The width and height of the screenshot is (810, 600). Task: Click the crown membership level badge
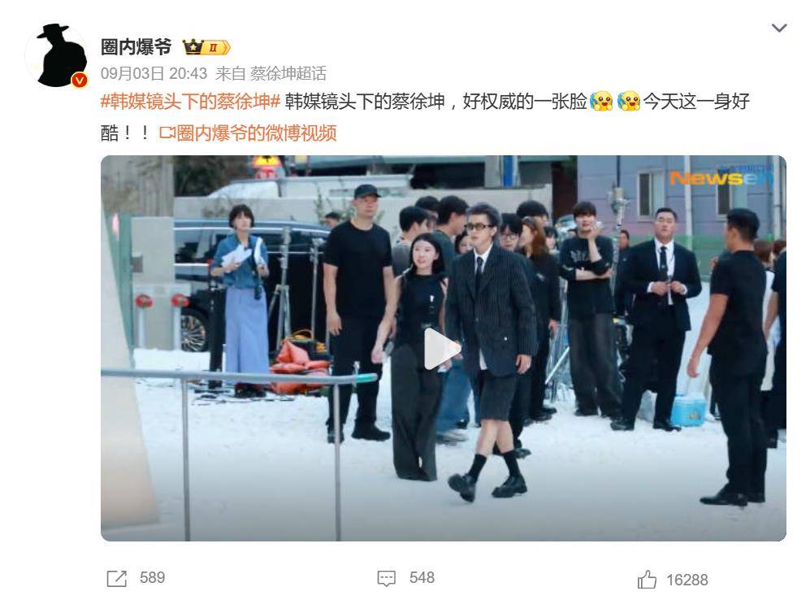(x=206, y=47)
